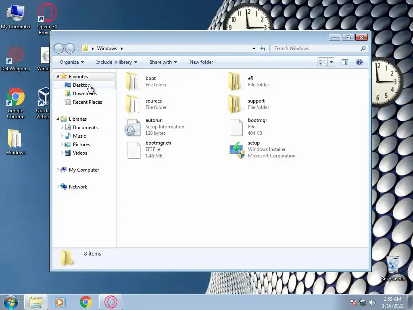The height and width of the screenshot is (310, 413).
Task: Select the Music library
Action: click(x=79, y=136)
